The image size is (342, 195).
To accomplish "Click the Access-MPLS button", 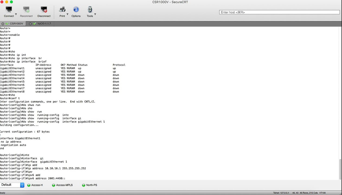I will coord(63,185).
